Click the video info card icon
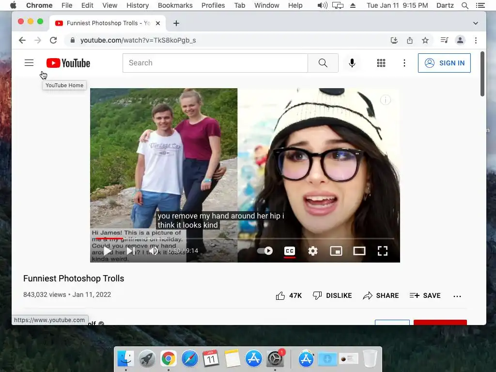 (385, 100)
